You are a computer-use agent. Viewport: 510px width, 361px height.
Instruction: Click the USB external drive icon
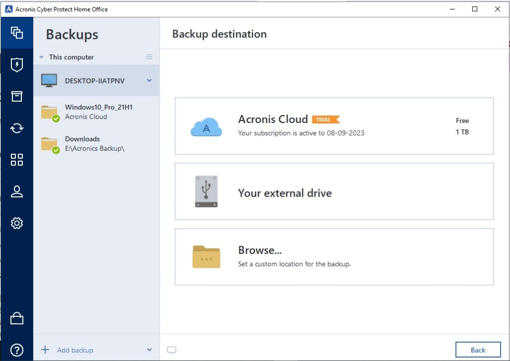pos(206,192)
